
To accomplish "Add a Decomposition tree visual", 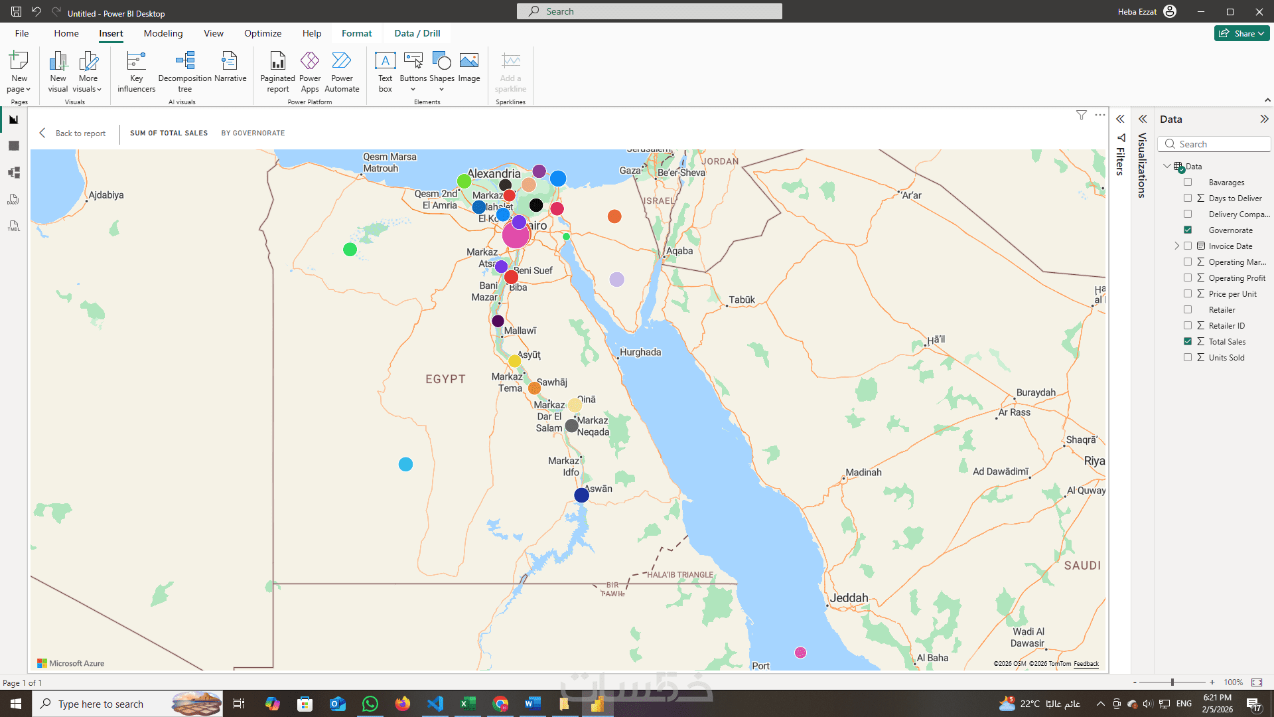I will click(184, 72).
